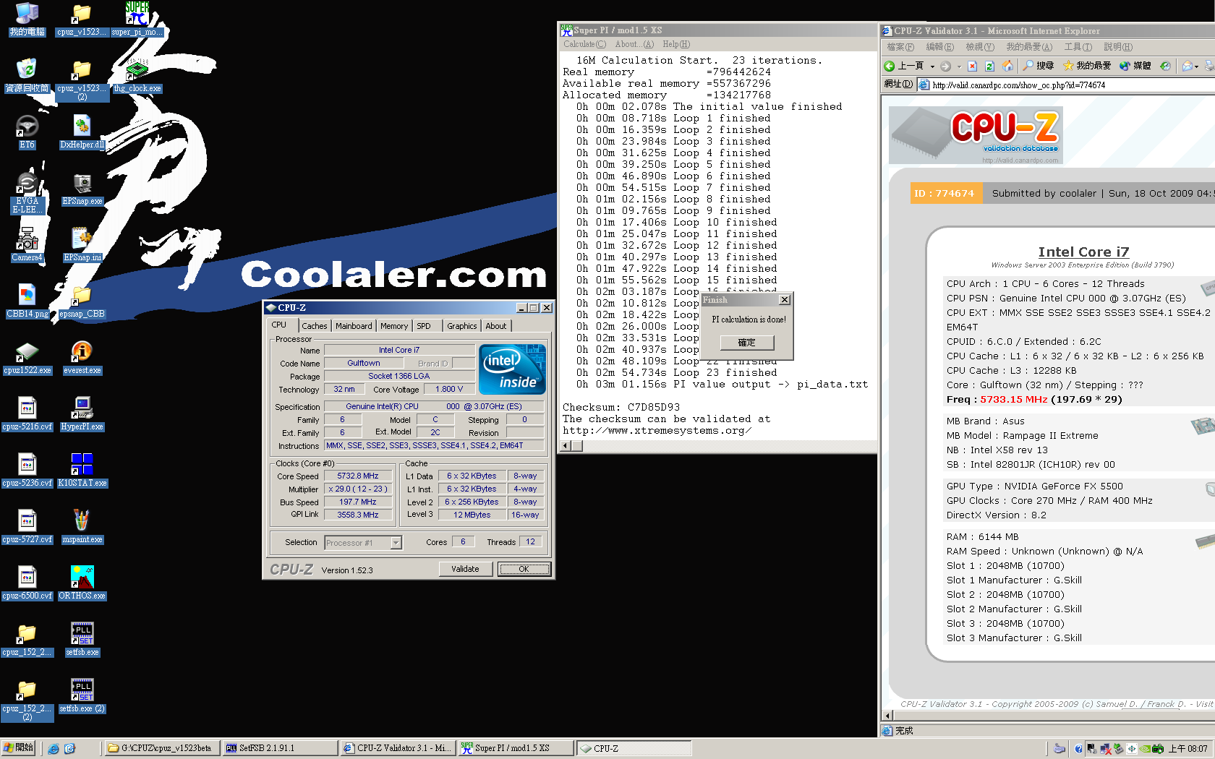Image resolution: width=1215 pixels, height=759 pixels.
Task: Open epsnap_CBB folder icon
Action: 82,301
